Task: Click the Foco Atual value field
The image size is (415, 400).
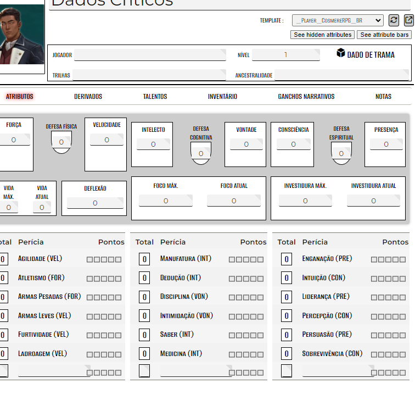Action: [x=234, y=201]
